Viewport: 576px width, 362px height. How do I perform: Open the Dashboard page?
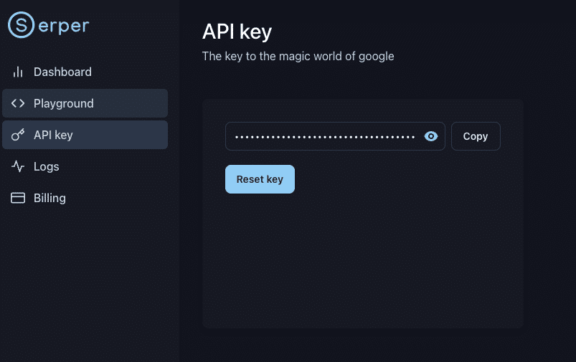coord(62,72)
